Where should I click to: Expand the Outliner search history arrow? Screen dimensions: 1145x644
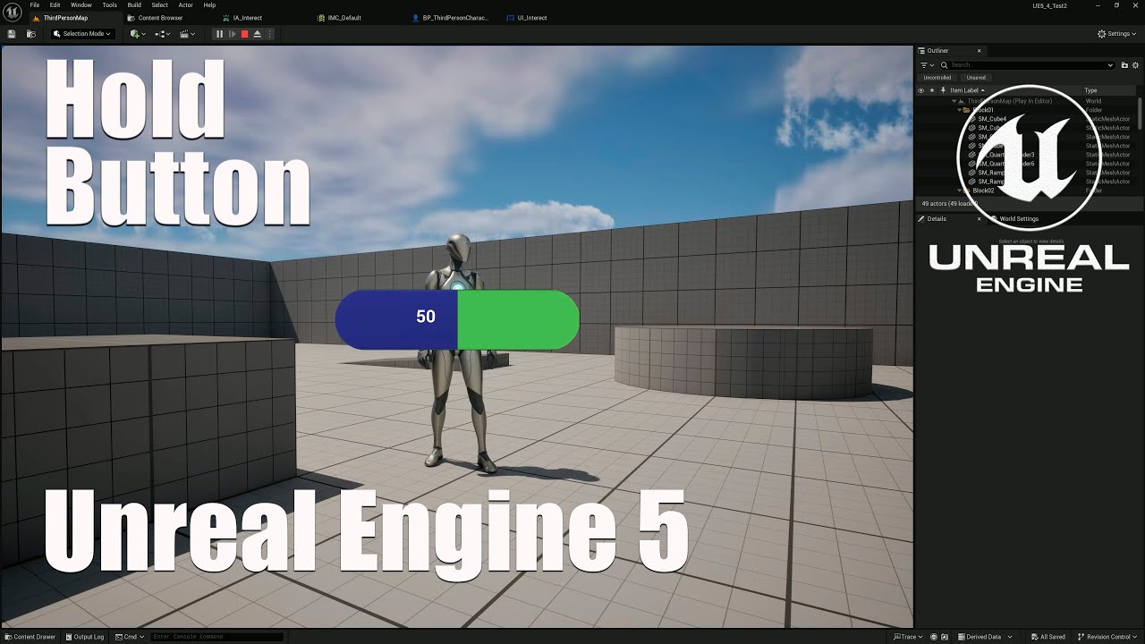click(x=1111, y=65)
